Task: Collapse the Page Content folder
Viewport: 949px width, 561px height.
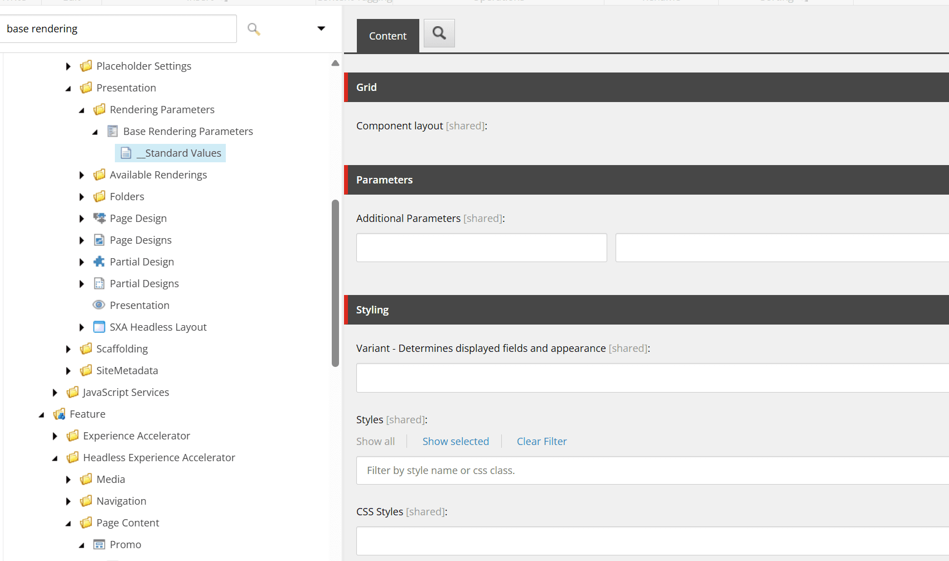Action: click(68, 523)
